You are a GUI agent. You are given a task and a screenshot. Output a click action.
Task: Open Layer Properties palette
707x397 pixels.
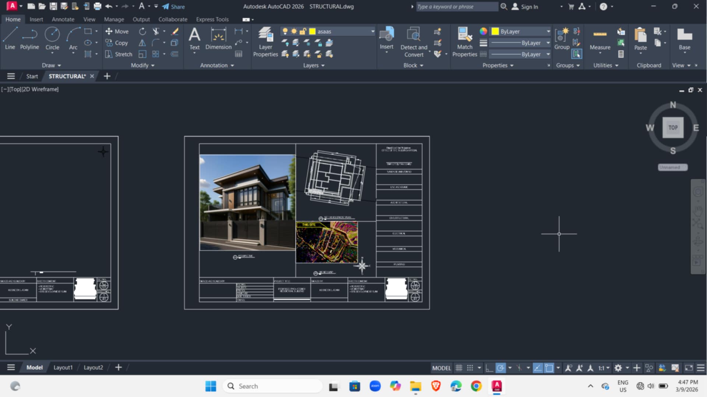click(x=265, y=42)
